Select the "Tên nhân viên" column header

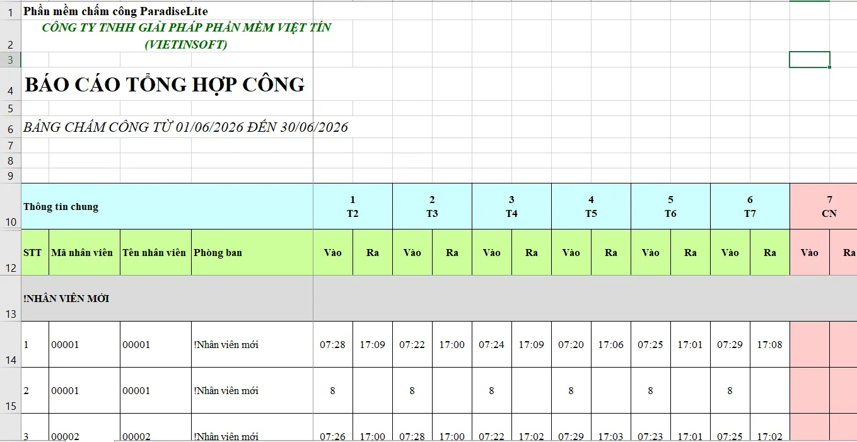point(156,252)
